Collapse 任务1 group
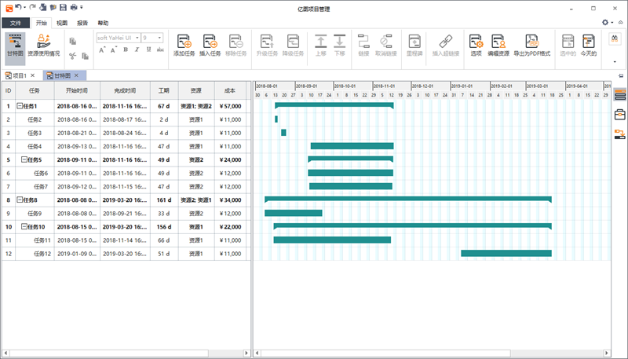628x359 pixels. tap(19, 106)
